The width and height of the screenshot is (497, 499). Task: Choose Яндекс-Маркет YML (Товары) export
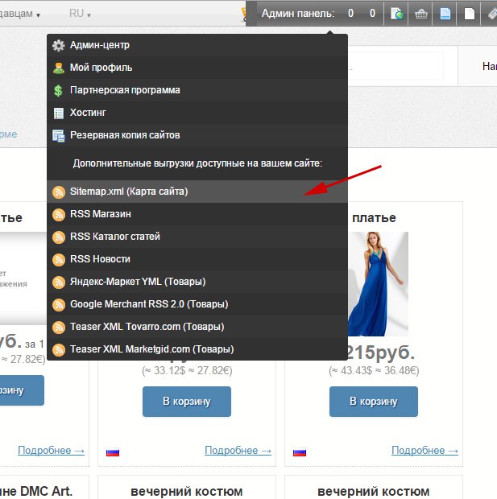click(138, 282)
